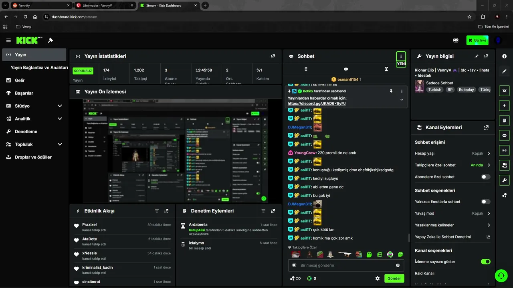The width and height of the screenshot is (513, 288).
Task: Open the browser tab search dropdown
Action: tap(5, 5)
